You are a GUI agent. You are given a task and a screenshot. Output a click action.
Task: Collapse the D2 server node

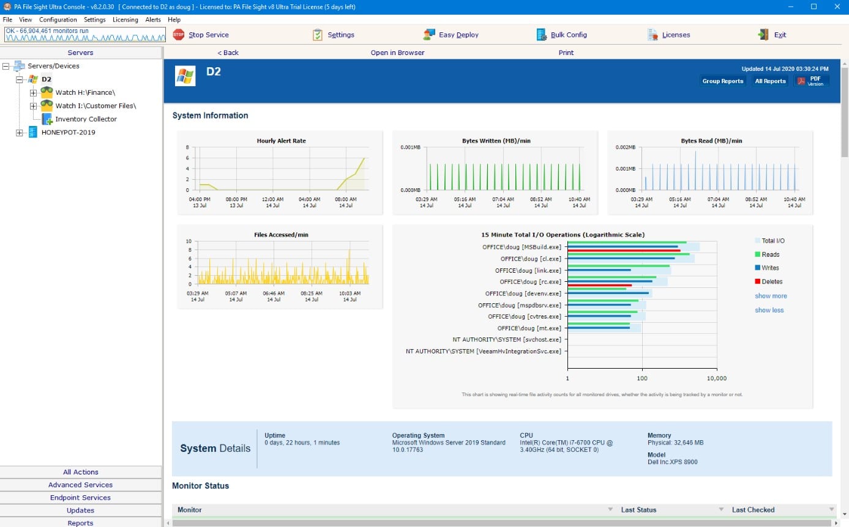(x=20, y=79)
